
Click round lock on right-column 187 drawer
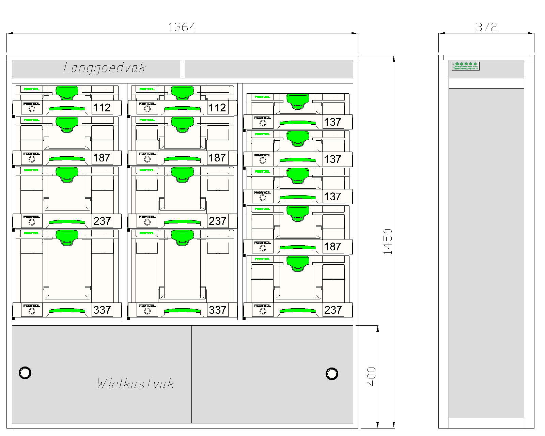[263, 248]
